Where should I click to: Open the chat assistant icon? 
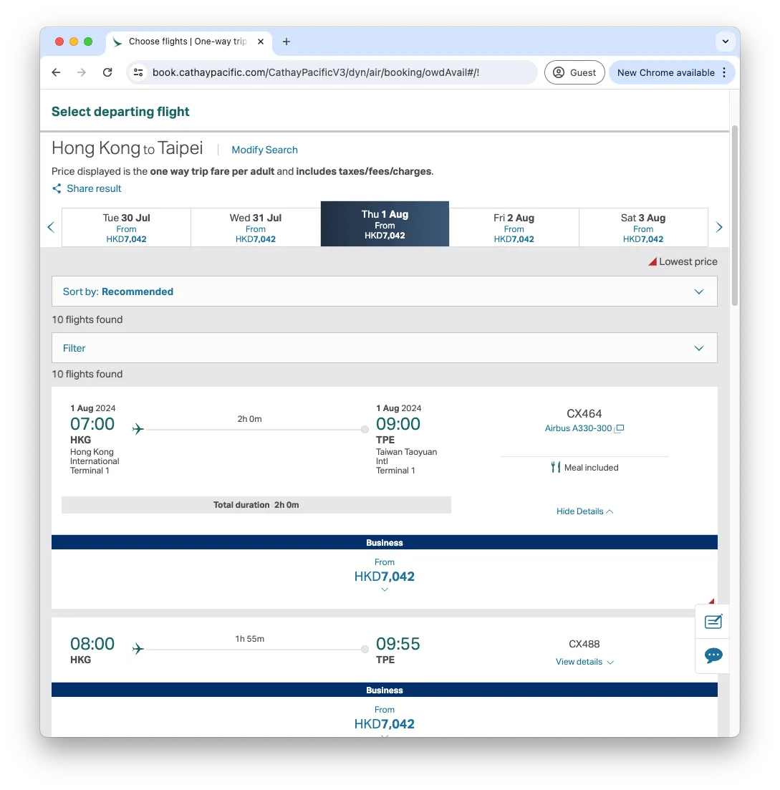[713, 655]
